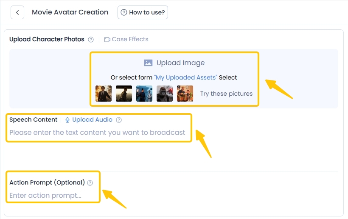Viewport: 348px width, 219px height.
Task: Pick the two figures in blue thumbnail
Action: point(144,94)
